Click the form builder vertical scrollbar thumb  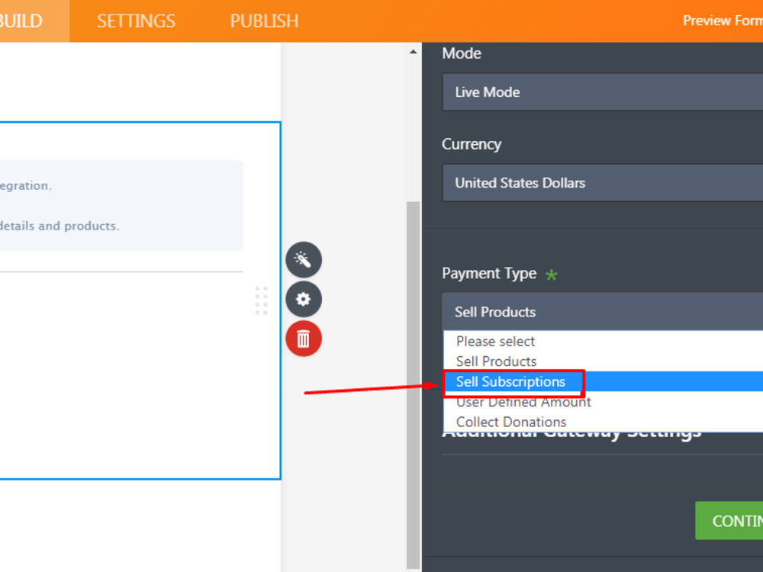coord(413,384)
